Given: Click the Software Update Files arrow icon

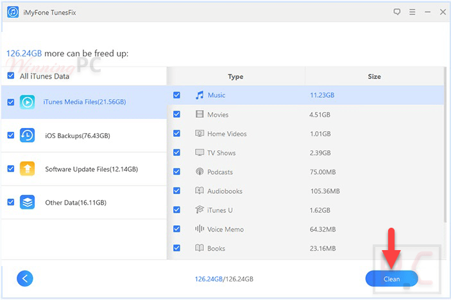Looking at the screenshot, I should (28, 169).
